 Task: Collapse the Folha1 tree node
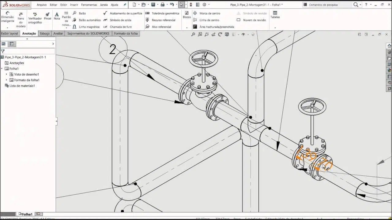2,69
